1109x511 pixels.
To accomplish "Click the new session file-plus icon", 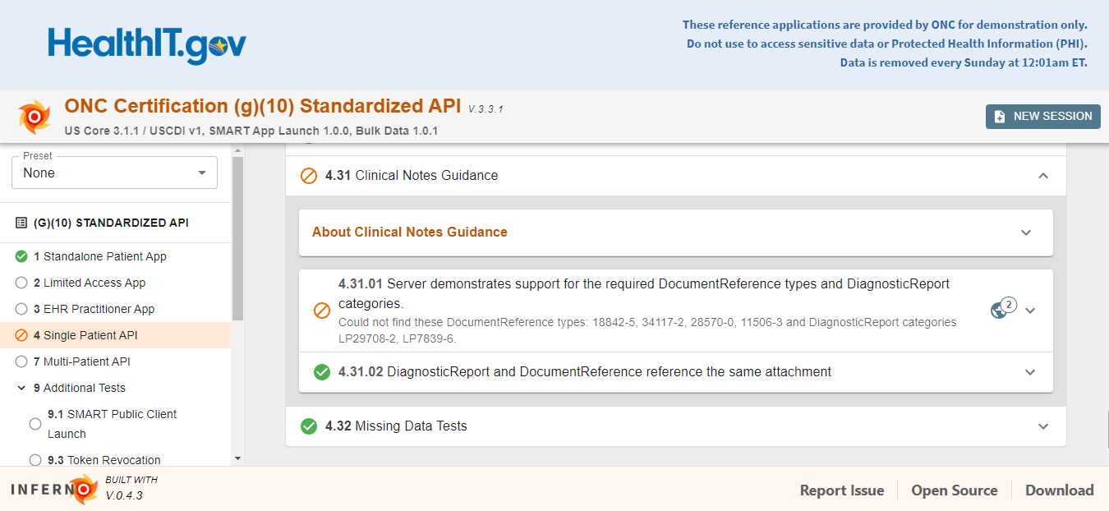I will click(1000, 117).
